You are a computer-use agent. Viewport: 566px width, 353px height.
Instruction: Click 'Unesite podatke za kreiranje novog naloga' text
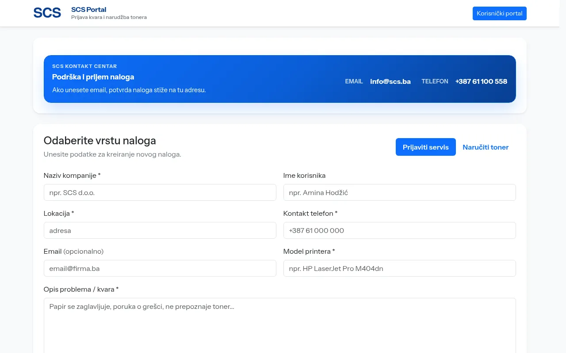coord(112,154)
